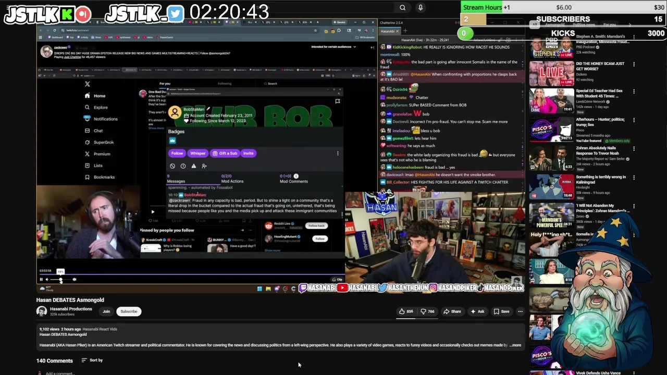Viewport: 667px width, 375px height.
Task: Click the X Search box
Action: tap(300, 83)
